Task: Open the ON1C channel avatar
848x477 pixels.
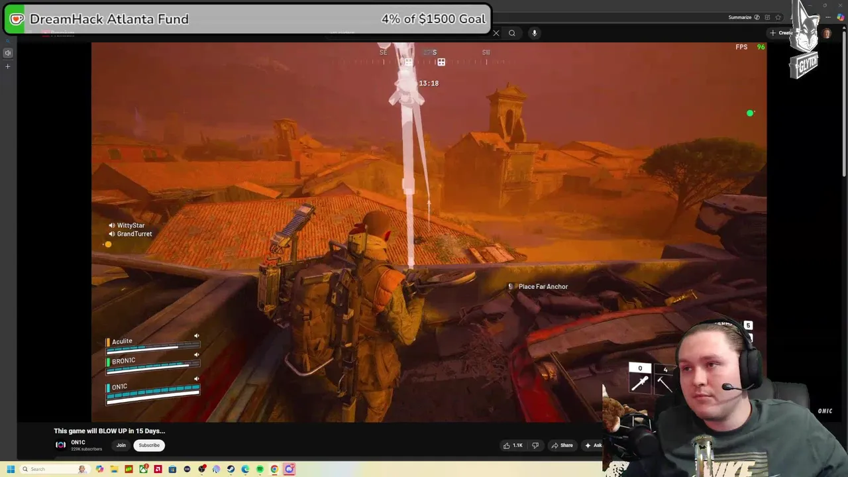Action: tap(60, 445)
